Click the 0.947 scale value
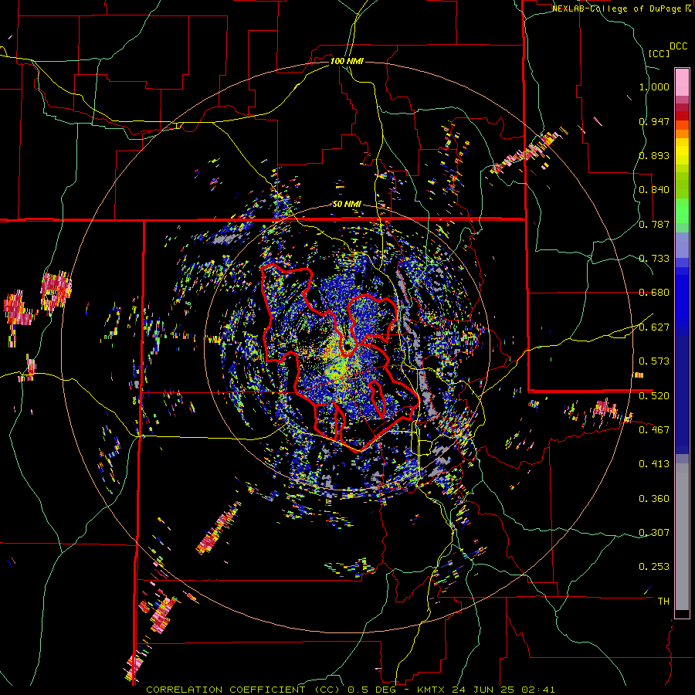The height and width of the screenshot is (695, 695). pos(654,121)
